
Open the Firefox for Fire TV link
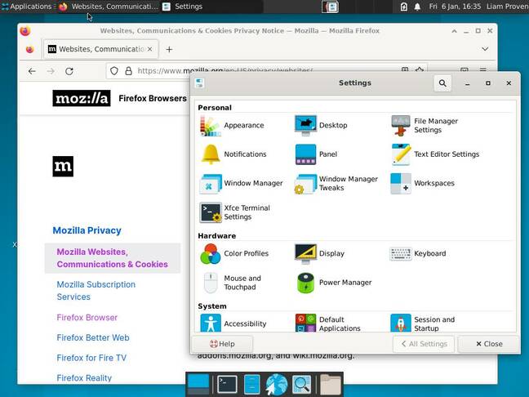tap(91, 358)
